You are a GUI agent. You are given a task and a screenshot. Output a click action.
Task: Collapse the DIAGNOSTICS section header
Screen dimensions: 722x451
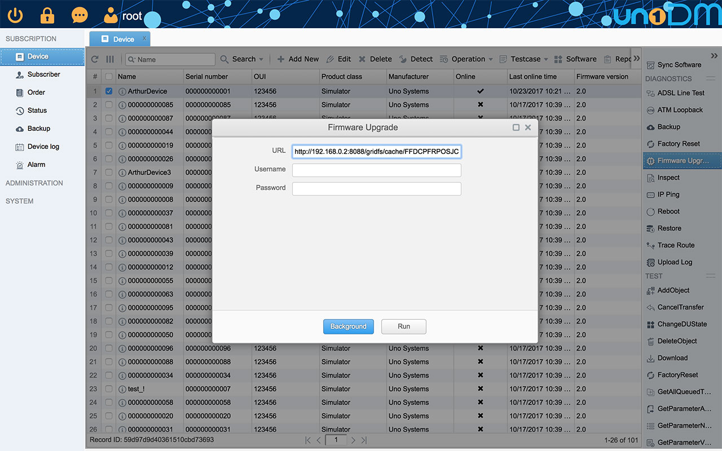710,79
